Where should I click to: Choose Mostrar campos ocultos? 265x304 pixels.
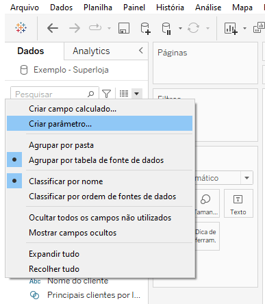point(99,233)
